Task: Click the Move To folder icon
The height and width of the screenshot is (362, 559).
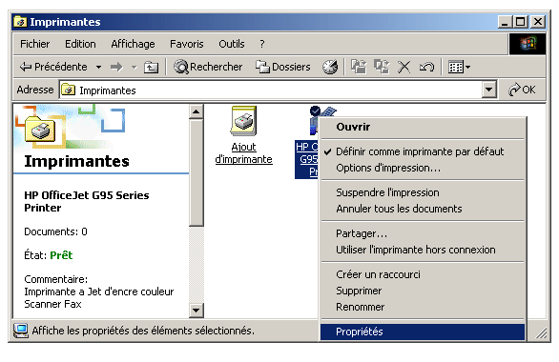Action: click(x=359, y=67)
